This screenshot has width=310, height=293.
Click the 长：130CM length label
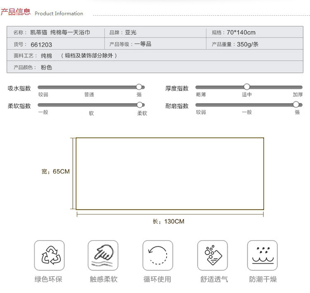169,222
